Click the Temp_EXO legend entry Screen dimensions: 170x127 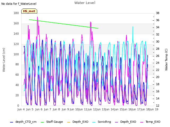[150, 122]
